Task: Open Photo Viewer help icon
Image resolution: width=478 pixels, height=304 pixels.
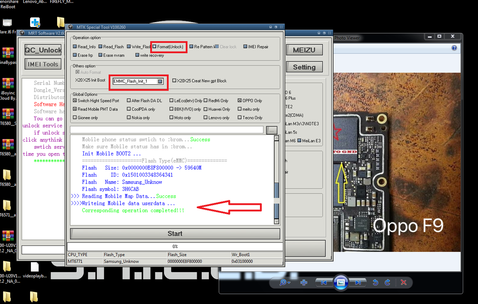Action: [454, 48]
